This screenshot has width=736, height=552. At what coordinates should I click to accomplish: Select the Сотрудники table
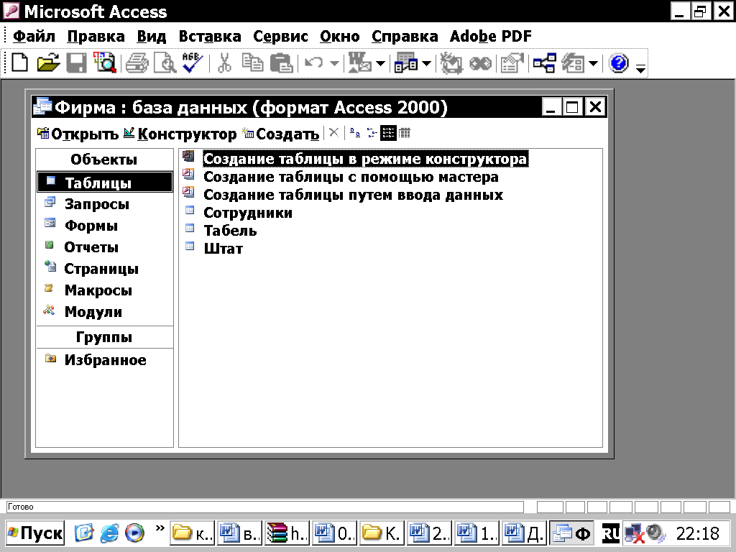click(248, 213)
